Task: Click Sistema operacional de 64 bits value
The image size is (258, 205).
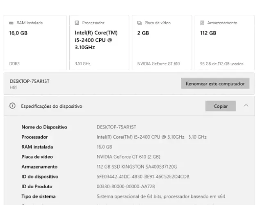Action: coord(161,196)
